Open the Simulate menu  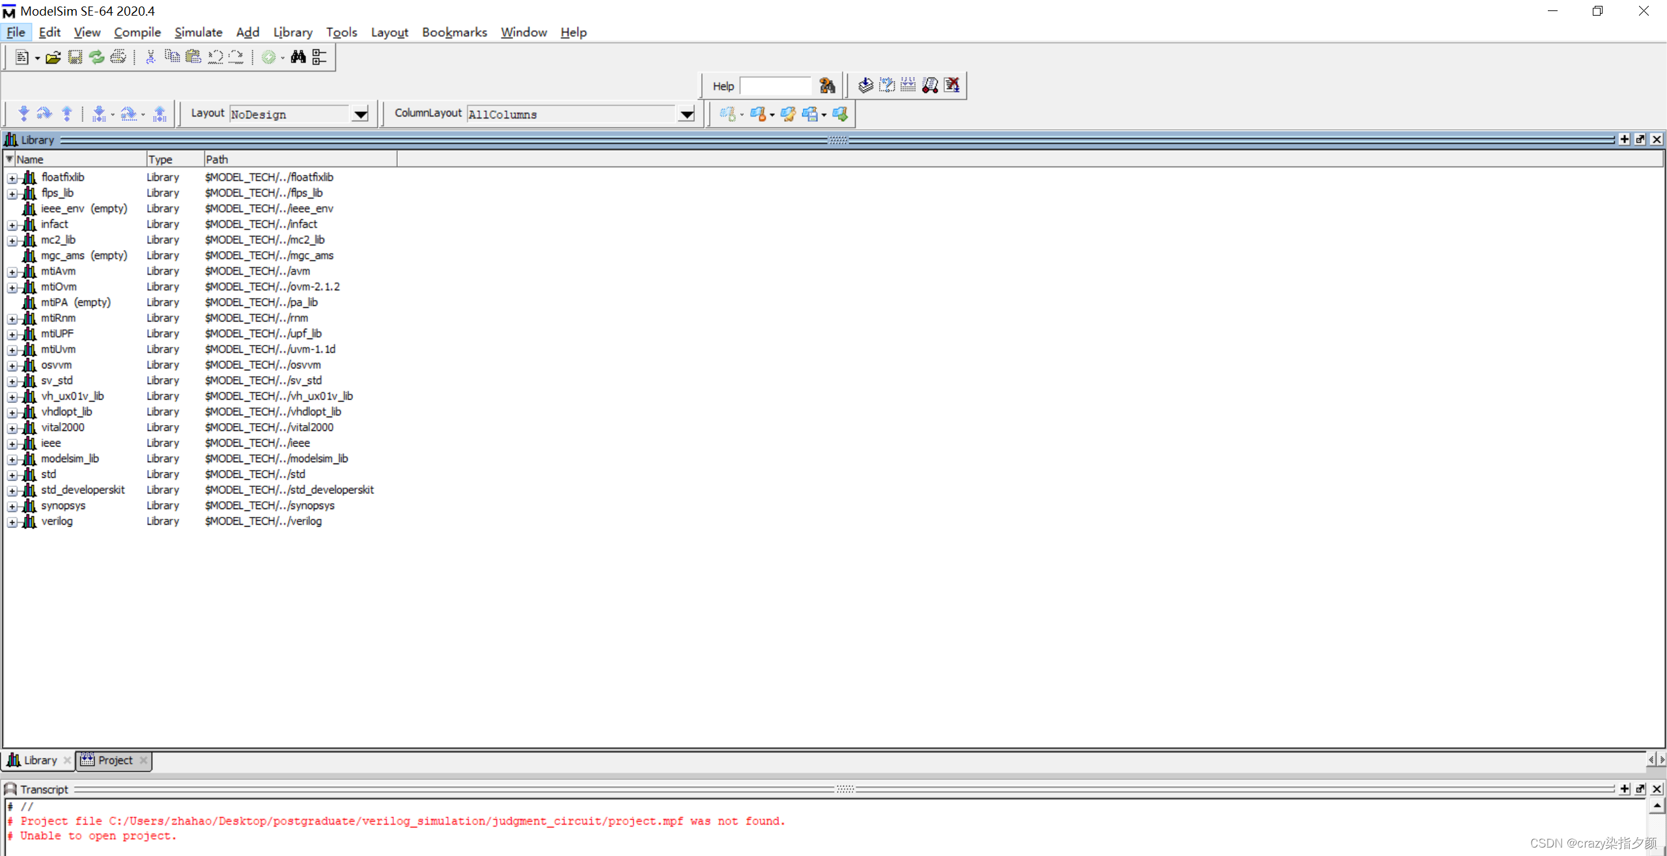197,32
